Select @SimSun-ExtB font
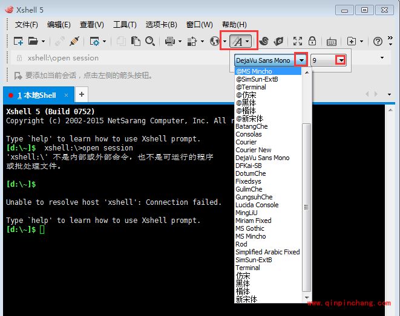 (x=268, y=79)
